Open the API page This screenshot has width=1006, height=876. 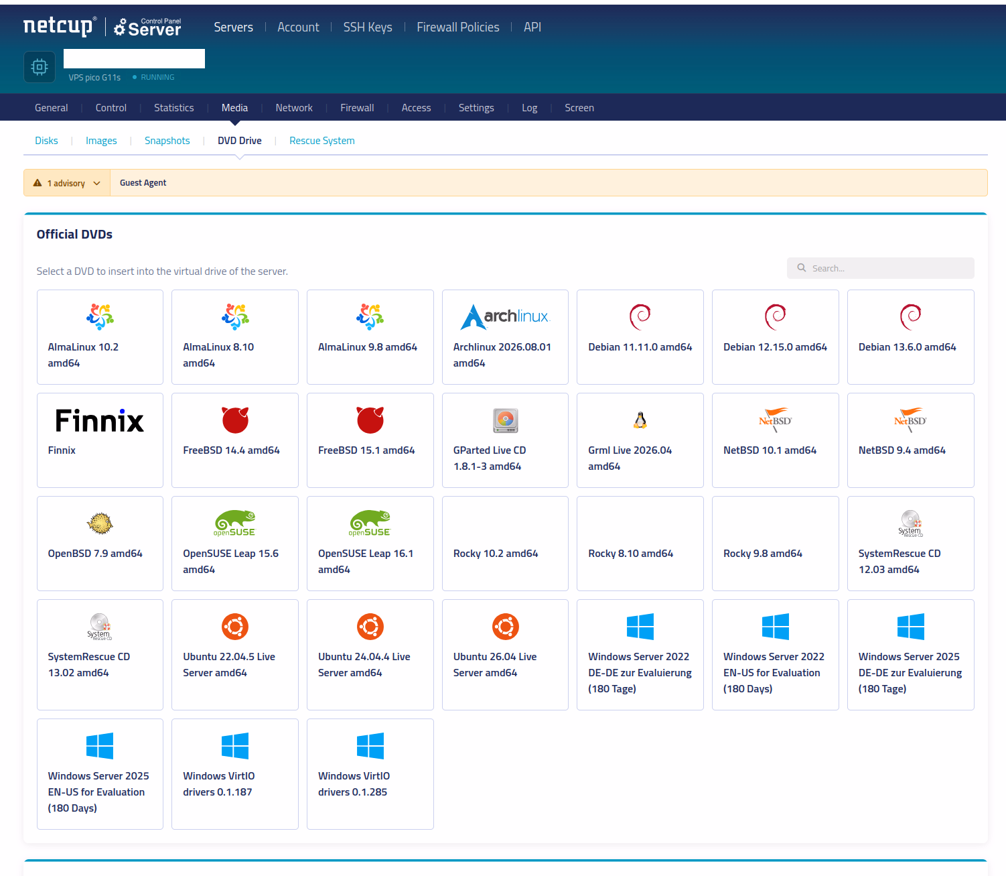point(532,27)
